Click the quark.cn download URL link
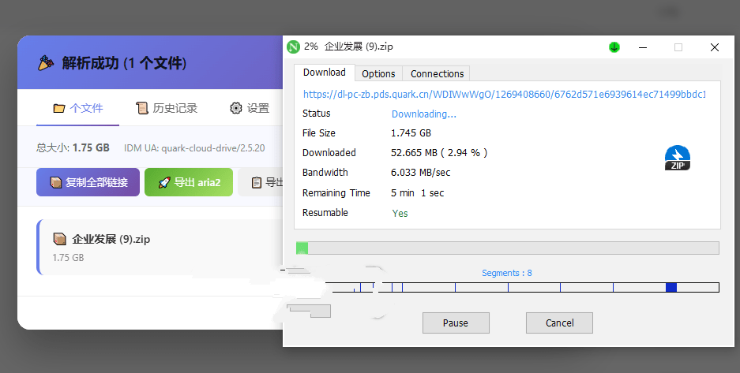Viewport: 740px width, 373px height. click(x=505, y=94)
